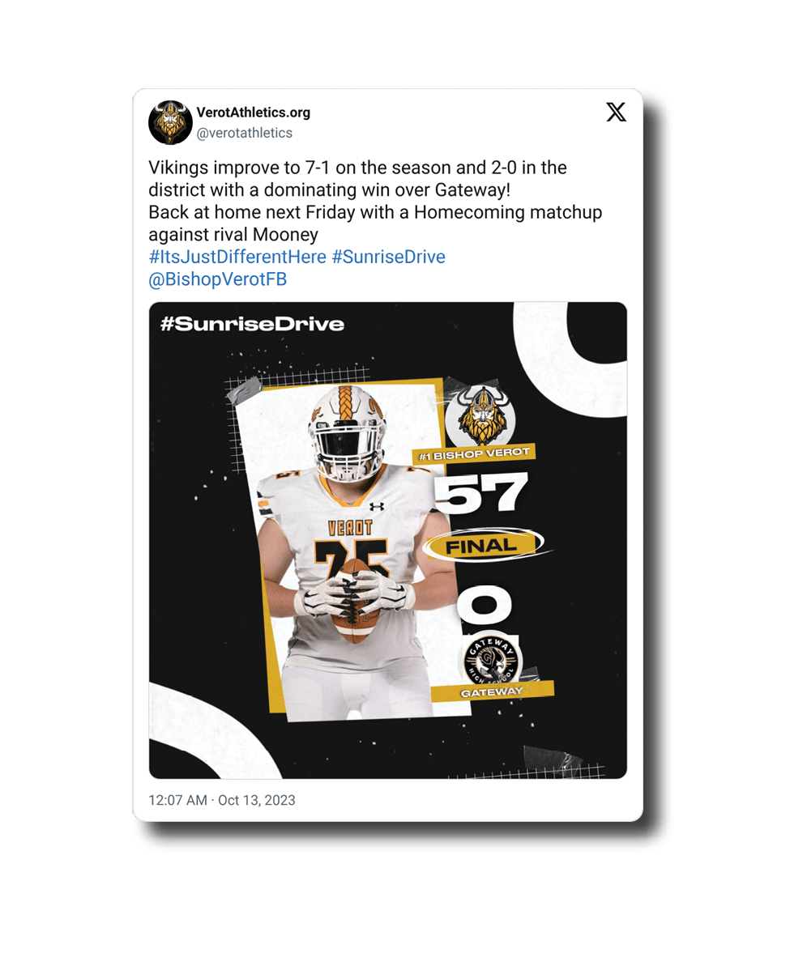
Task: Click the 12:07 AM Oct 13, 2023 timestamp
Action: click(x=222, y=800)
